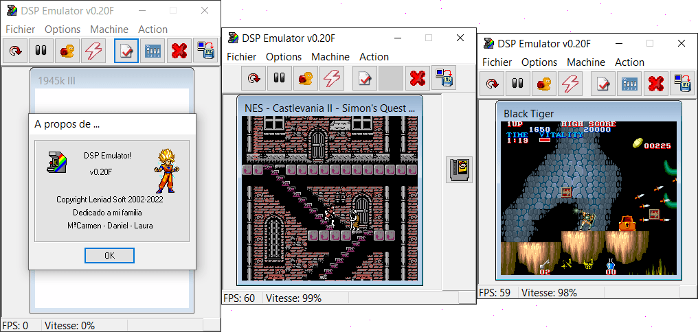698x332 pixels.
Task: Open Machine menu in Castlevania window
Action: [x=330, y=57]
